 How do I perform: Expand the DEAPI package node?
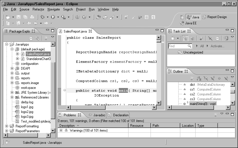pos(12,68)
